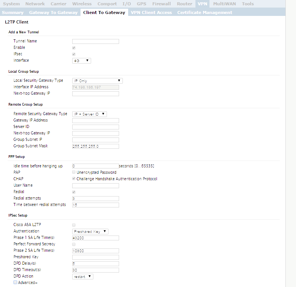Toggle the Enable tunnel checkbox

click(x=74, y=48)
